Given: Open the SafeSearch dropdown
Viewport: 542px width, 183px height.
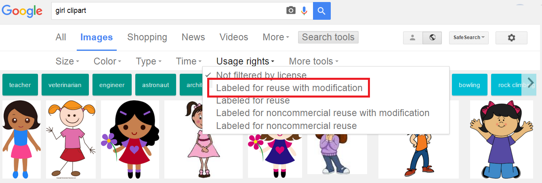Looking at the screenshot, I should coord(469,37).
